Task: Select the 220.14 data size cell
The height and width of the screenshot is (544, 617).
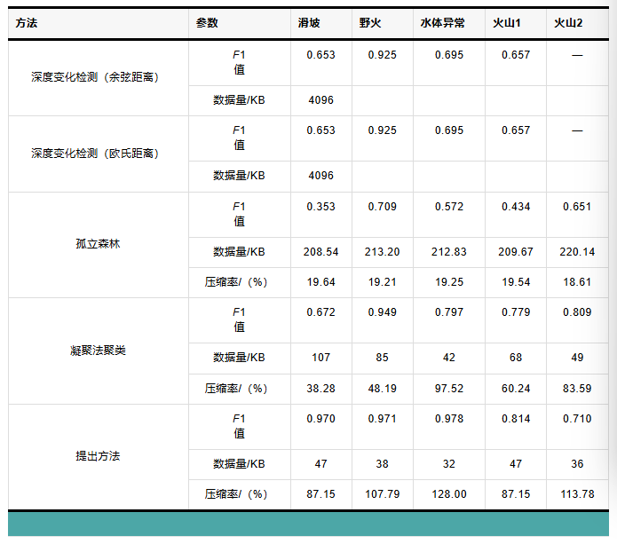Action: coord(577,252)
